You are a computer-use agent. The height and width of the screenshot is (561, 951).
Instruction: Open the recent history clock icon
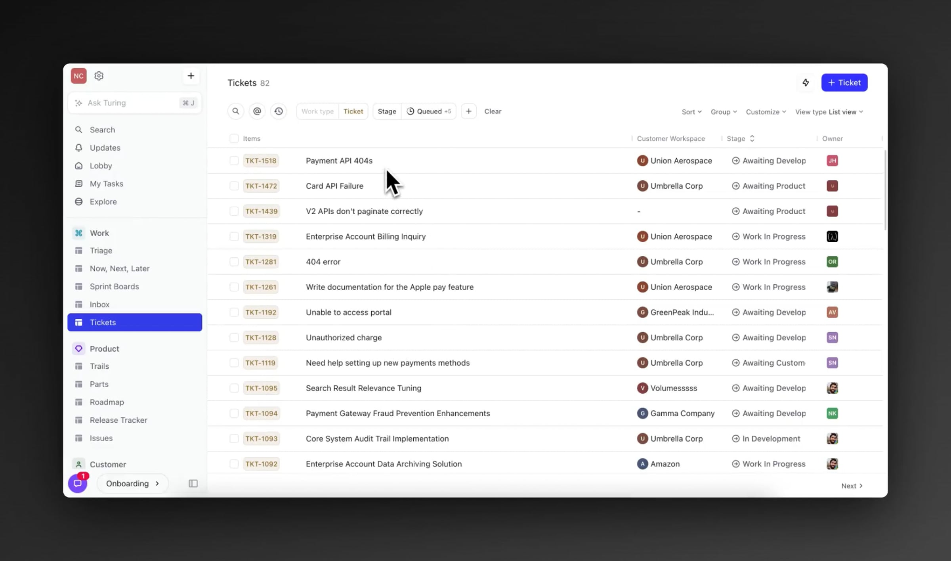click(x=279, y=111)
